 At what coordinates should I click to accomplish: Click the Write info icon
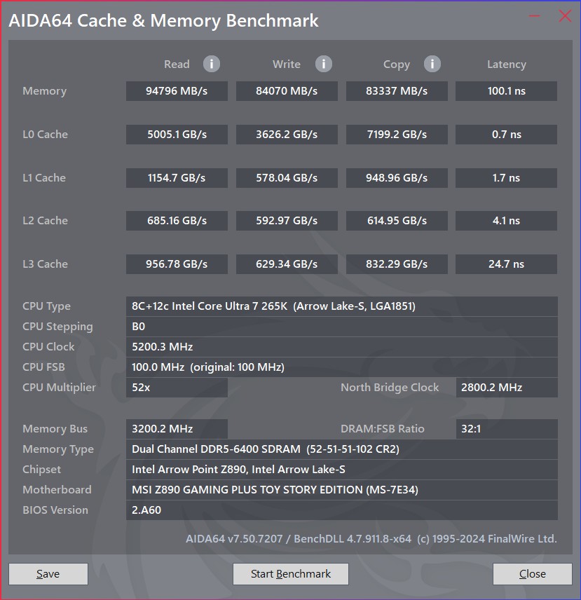coord(324,64)
